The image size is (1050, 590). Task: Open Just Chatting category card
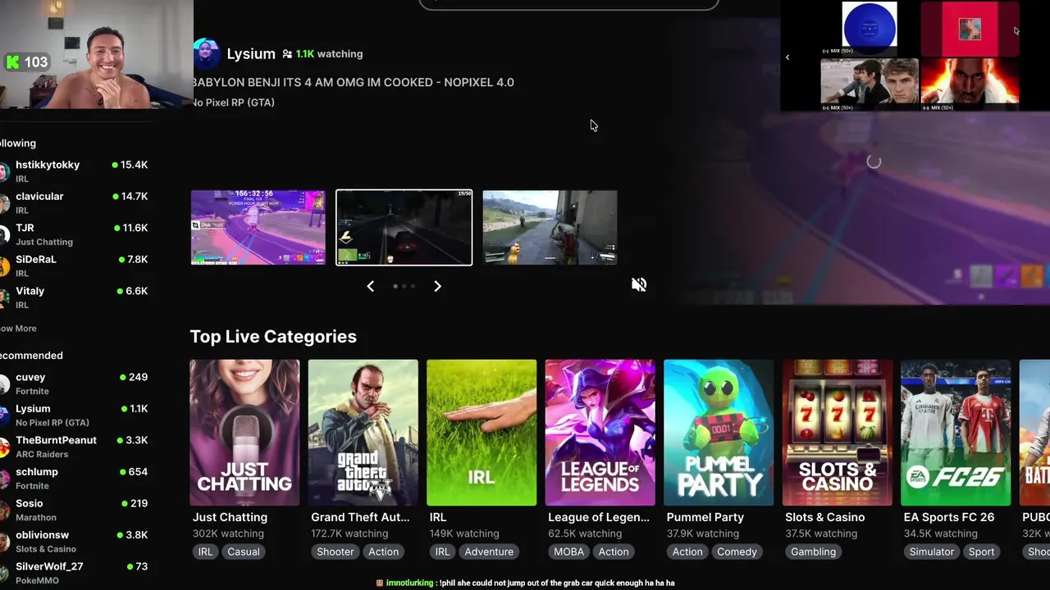244,433
